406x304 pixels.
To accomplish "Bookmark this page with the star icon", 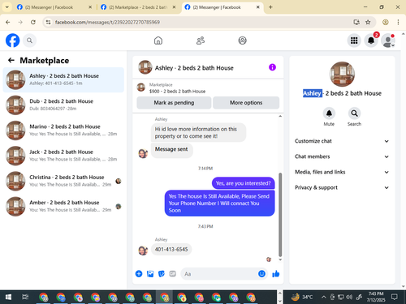I will pos(368,22).
